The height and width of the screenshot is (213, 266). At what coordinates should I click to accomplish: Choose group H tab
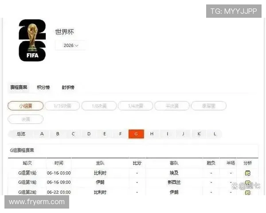tap(152, 134)
